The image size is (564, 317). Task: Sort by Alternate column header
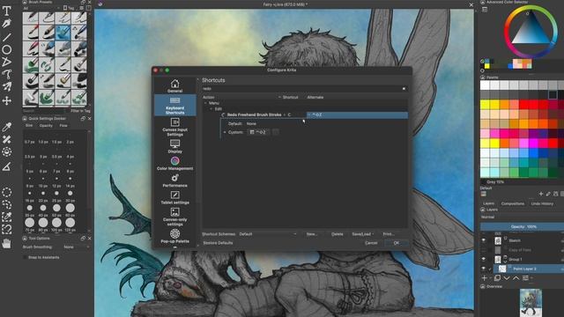click(x=315, y=98)
